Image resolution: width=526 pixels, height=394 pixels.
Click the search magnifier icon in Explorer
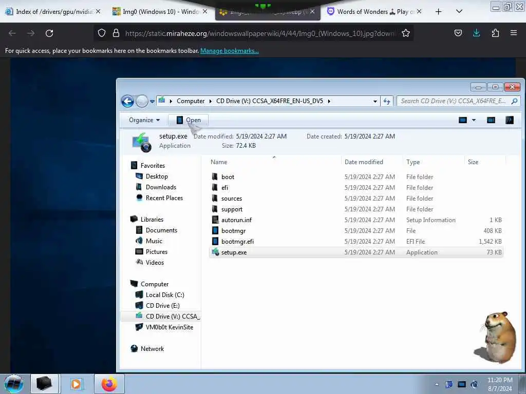[x=514, y=101]
